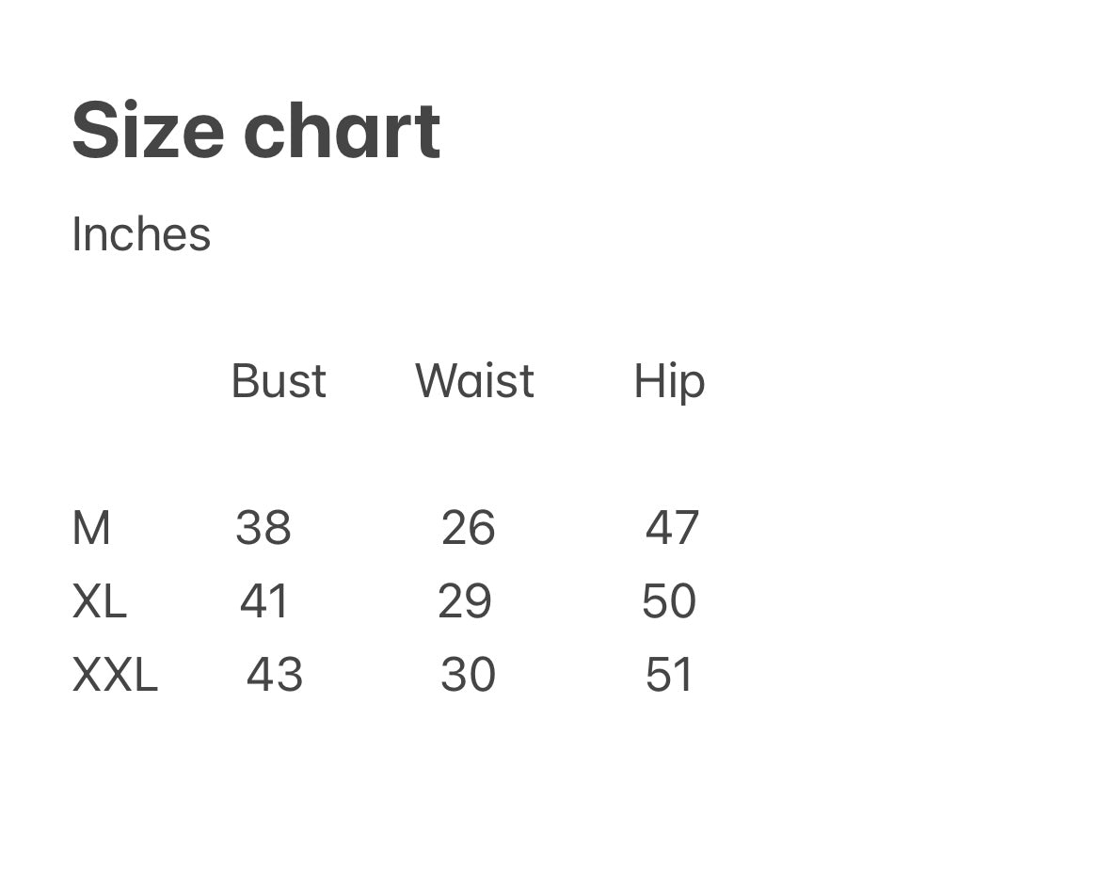Click the Waist column header

coord(474,381)
